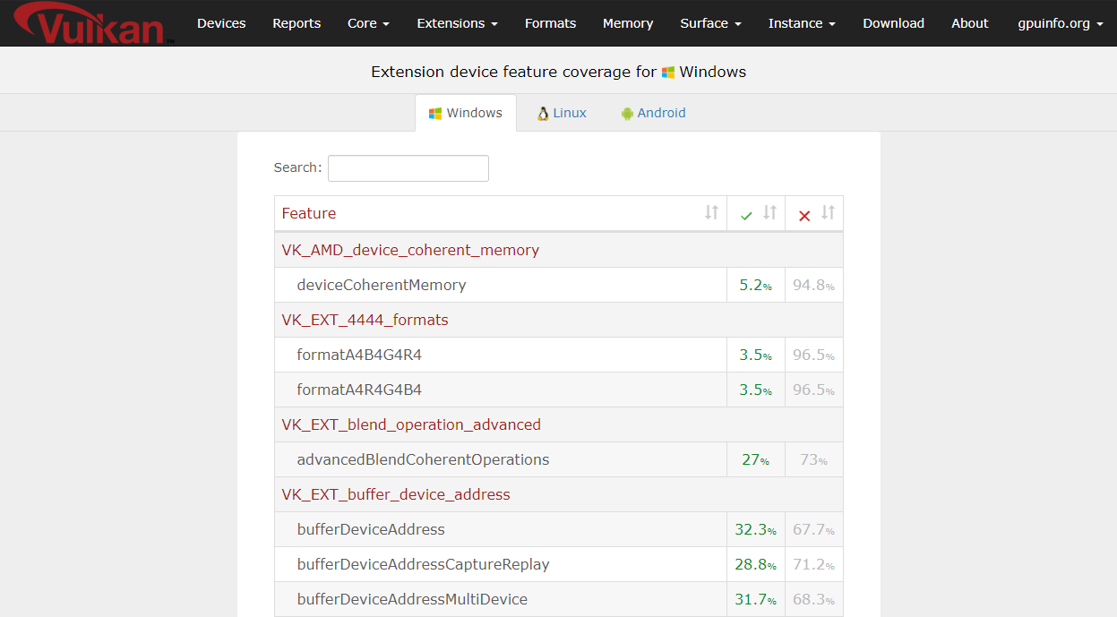Viewport: 1117px width, 617px height.
Task: Click 96.5% unsupported for formatA4R4G4B4
Action: coord(814,390)
